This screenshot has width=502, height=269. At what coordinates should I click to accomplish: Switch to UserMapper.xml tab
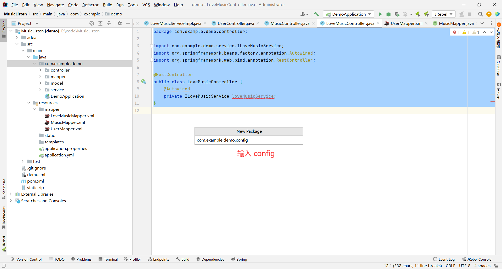coord(406,23)
